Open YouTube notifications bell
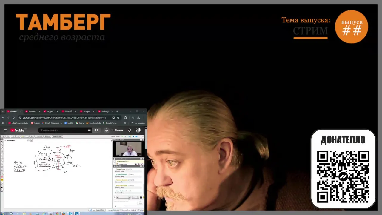The width and height of the screenshot is (382, 215). tap(130, 130)
